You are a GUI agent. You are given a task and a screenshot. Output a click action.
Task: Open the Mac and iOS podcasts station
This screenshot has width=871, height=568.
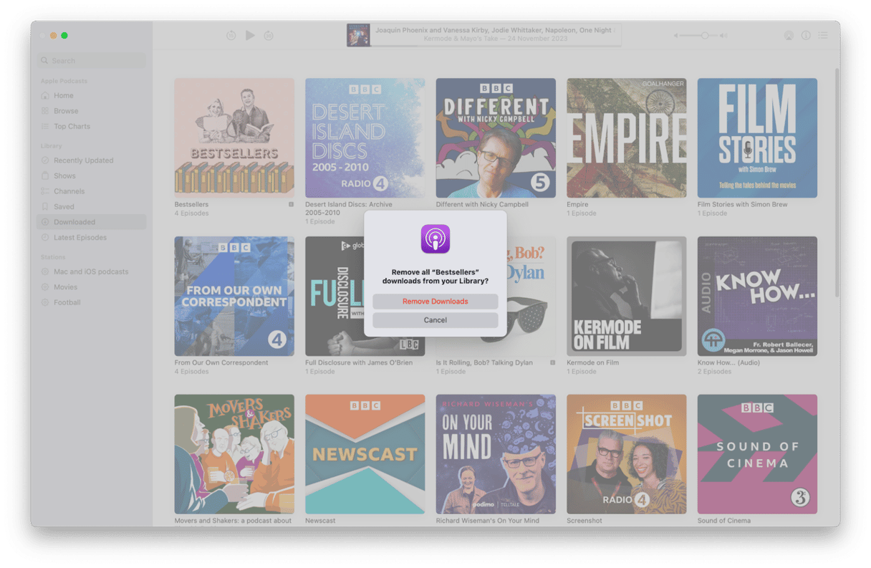[91, 271]
